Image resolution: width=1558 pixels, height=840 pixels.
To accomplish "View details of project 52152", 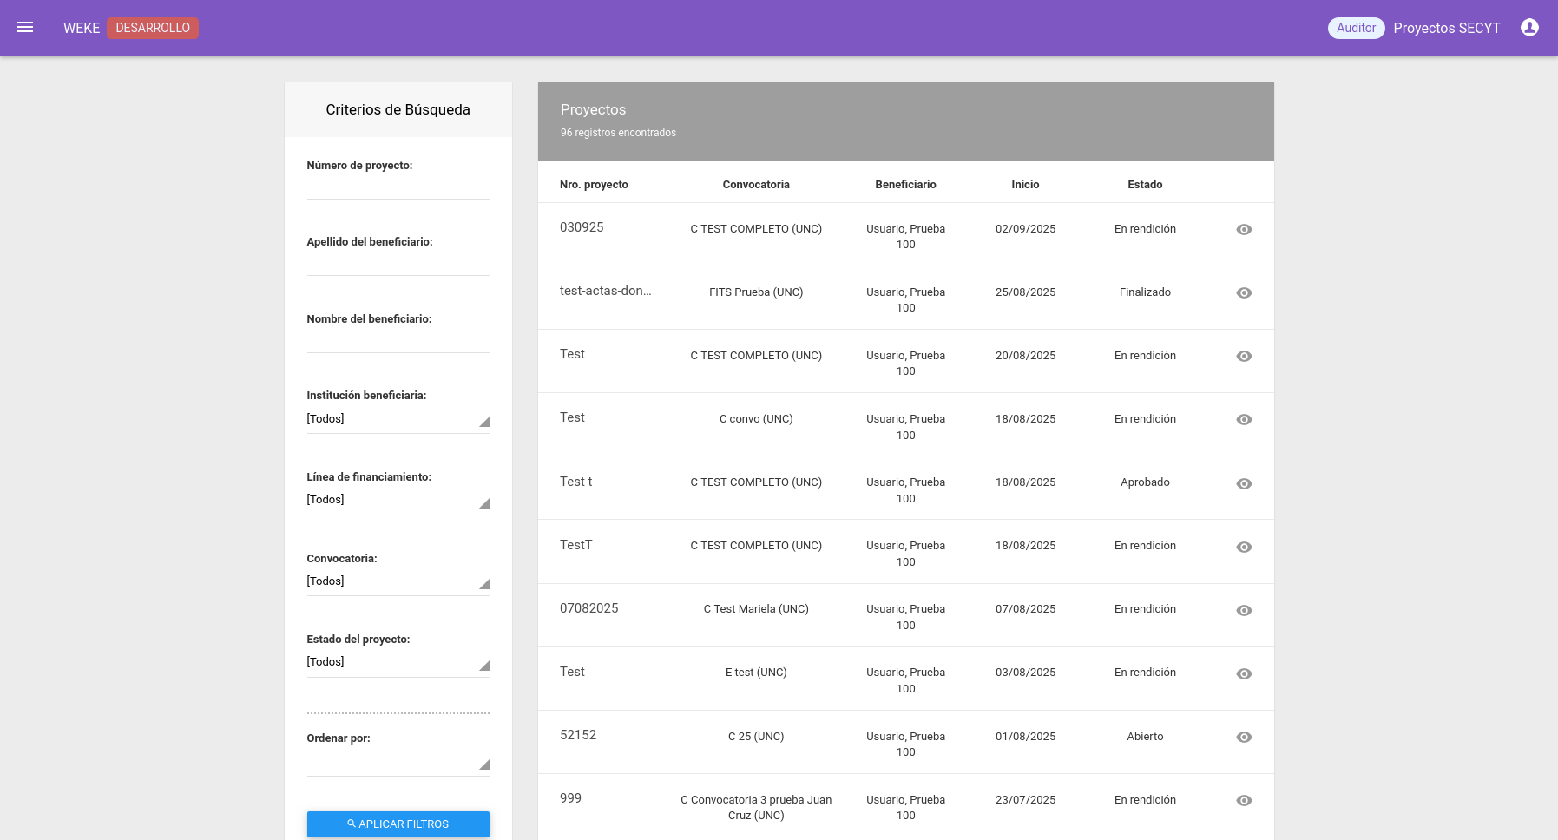I will click(1244, 738).
